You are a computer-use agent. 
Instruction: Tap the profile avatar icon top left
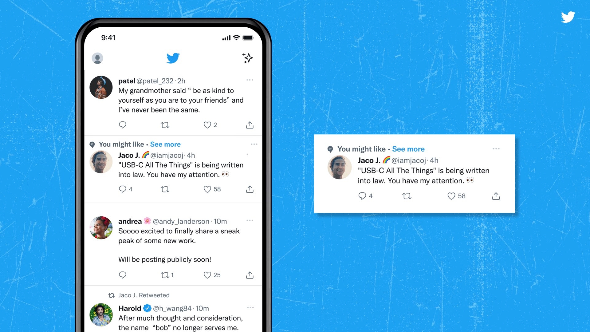coord(99,58)
